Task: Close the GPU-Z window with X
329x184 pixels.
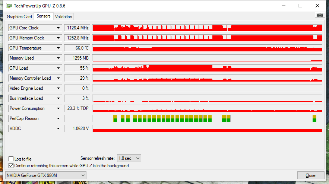Action: click(317, 6)
